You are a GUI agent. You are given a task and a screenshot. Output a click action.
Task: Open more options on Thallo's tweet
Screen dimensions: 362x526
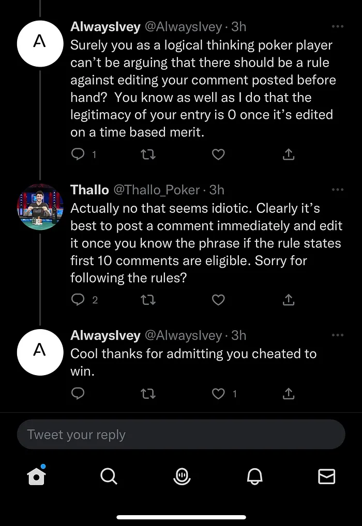337,190
